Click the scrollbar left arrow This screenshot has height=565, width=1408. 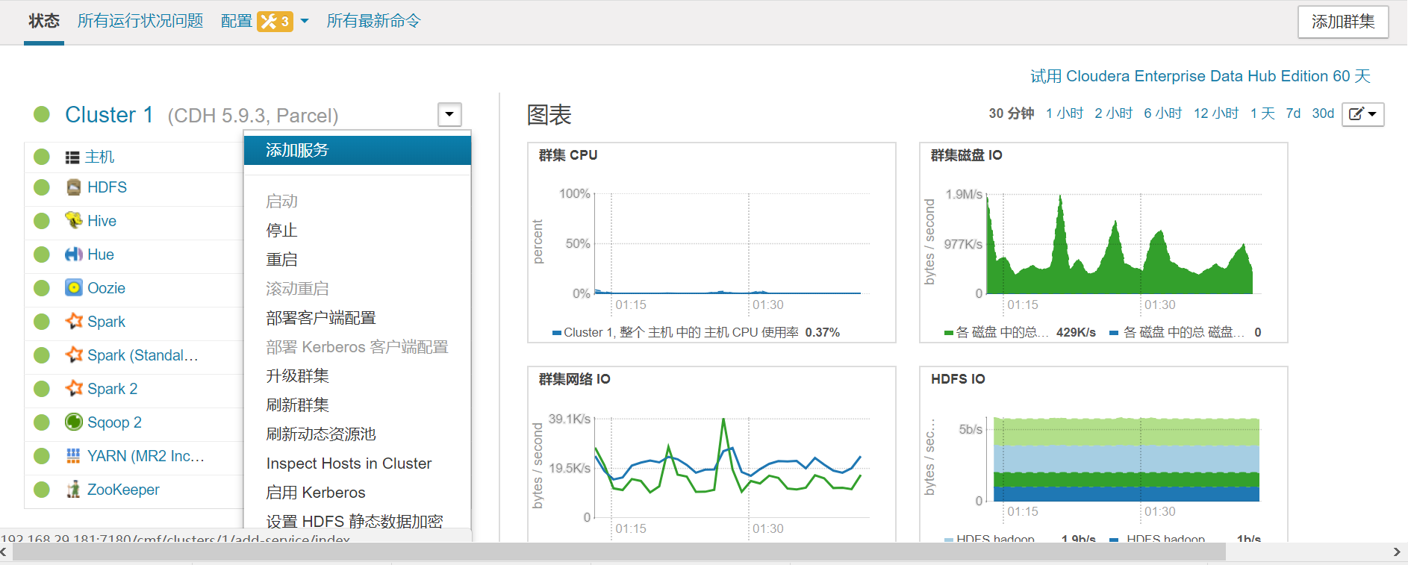pyautogui.click(x=4, y=552)
